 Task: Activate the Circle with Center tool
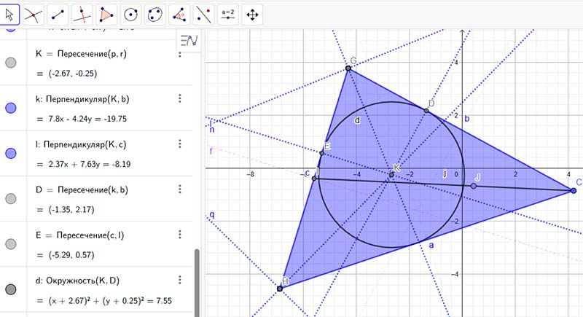pyautogui.click(x=130, y=14)
